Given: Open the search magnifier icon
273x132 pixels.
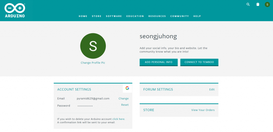Looking at the screenshot, I should coord(248,4).
